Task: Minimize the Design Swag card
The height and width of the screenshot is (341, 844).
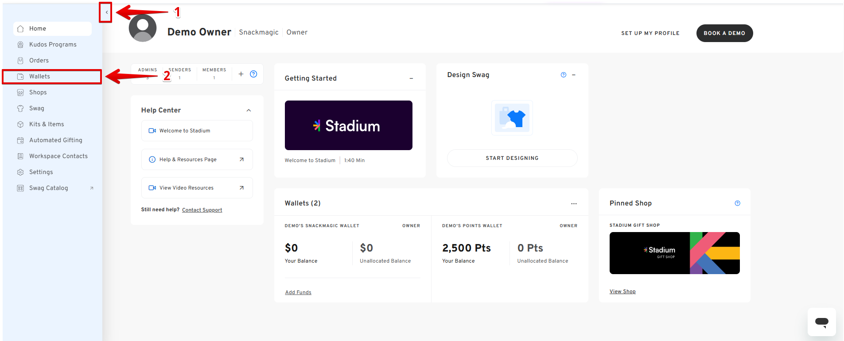Action: (x=574, y=75)
